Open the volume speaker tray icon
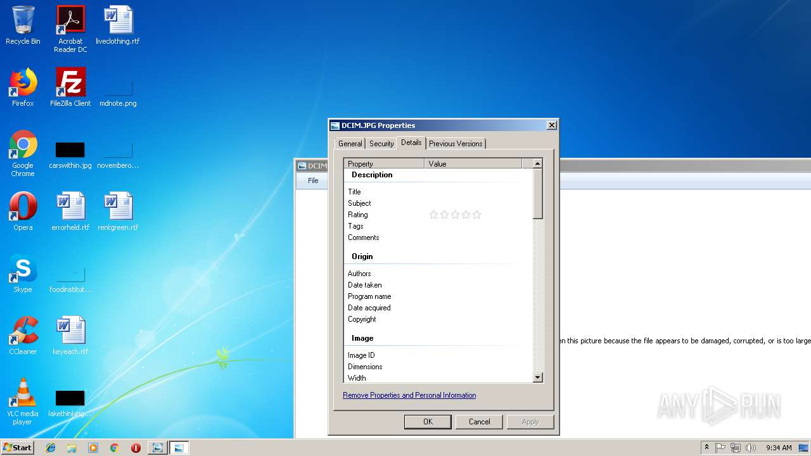The height and width of the screenshot is (456, 811). (x=751, y=448)
